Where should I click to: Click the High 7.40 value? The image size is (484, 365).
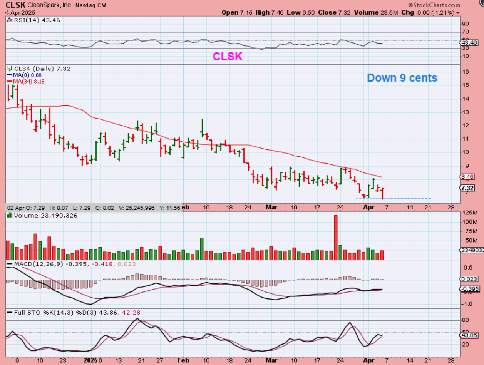point(269,12)
